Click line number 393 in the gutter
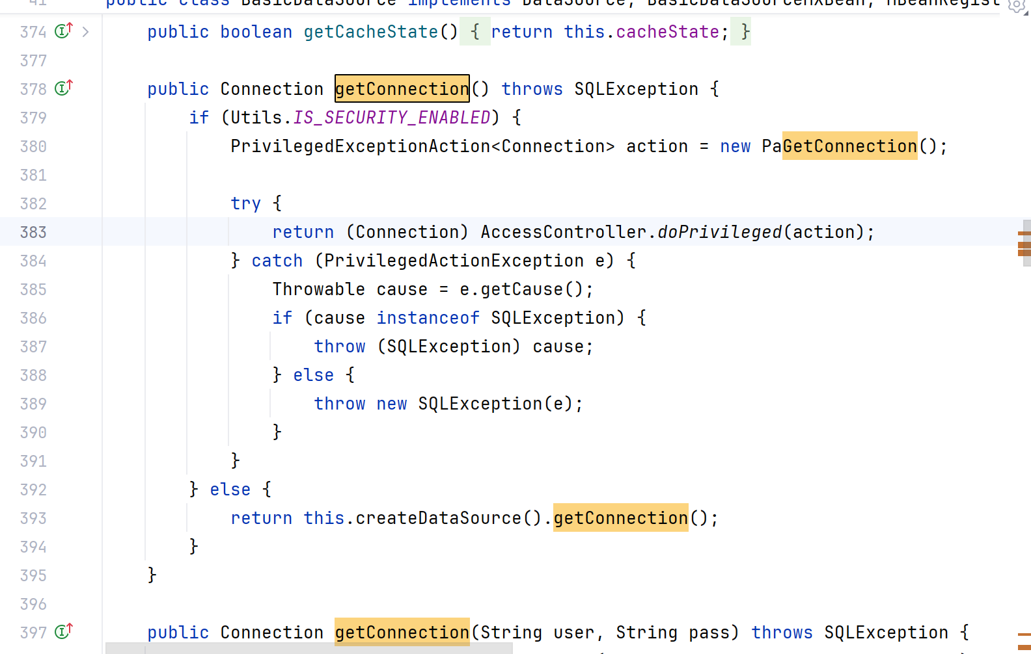This screenshot has width=1031, height=654. tap(33, 518)
